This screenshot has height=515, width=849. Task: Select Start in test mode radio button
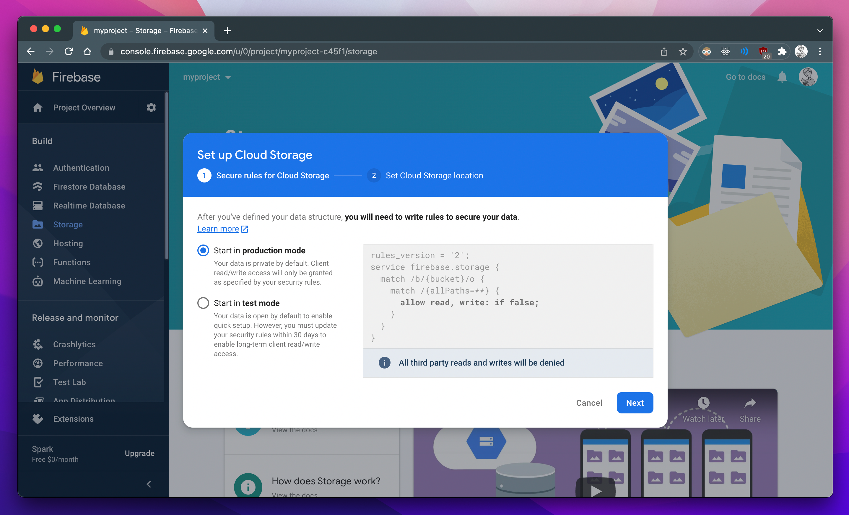click(x=203, y=303)
